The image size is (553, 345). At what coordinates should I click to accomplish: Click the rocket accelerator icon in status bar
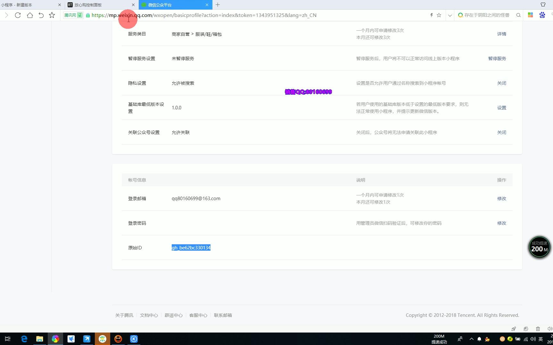514,329
